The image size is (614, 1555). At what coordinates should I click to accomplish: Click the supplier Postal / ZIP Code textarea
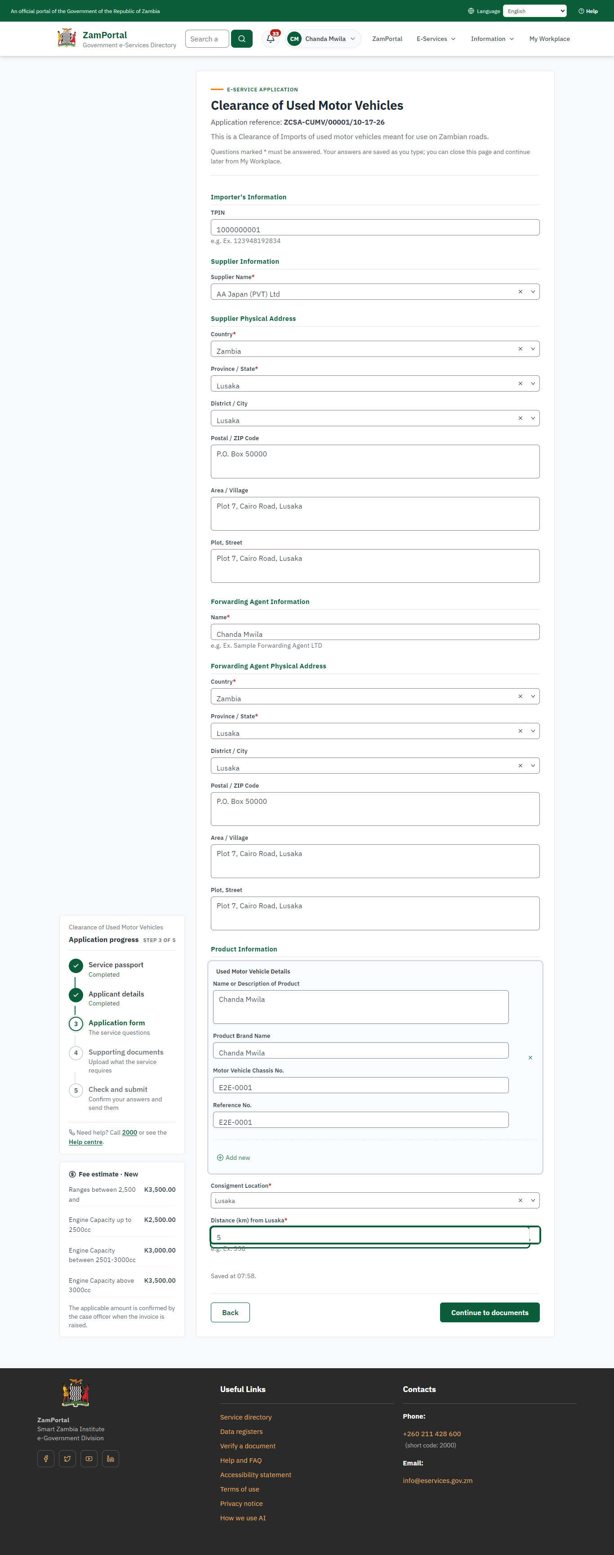(375, 462)
